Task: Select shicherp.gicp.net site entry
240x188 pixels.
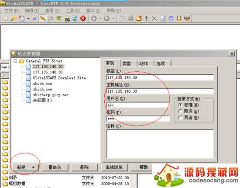Action: pos(51,95)
